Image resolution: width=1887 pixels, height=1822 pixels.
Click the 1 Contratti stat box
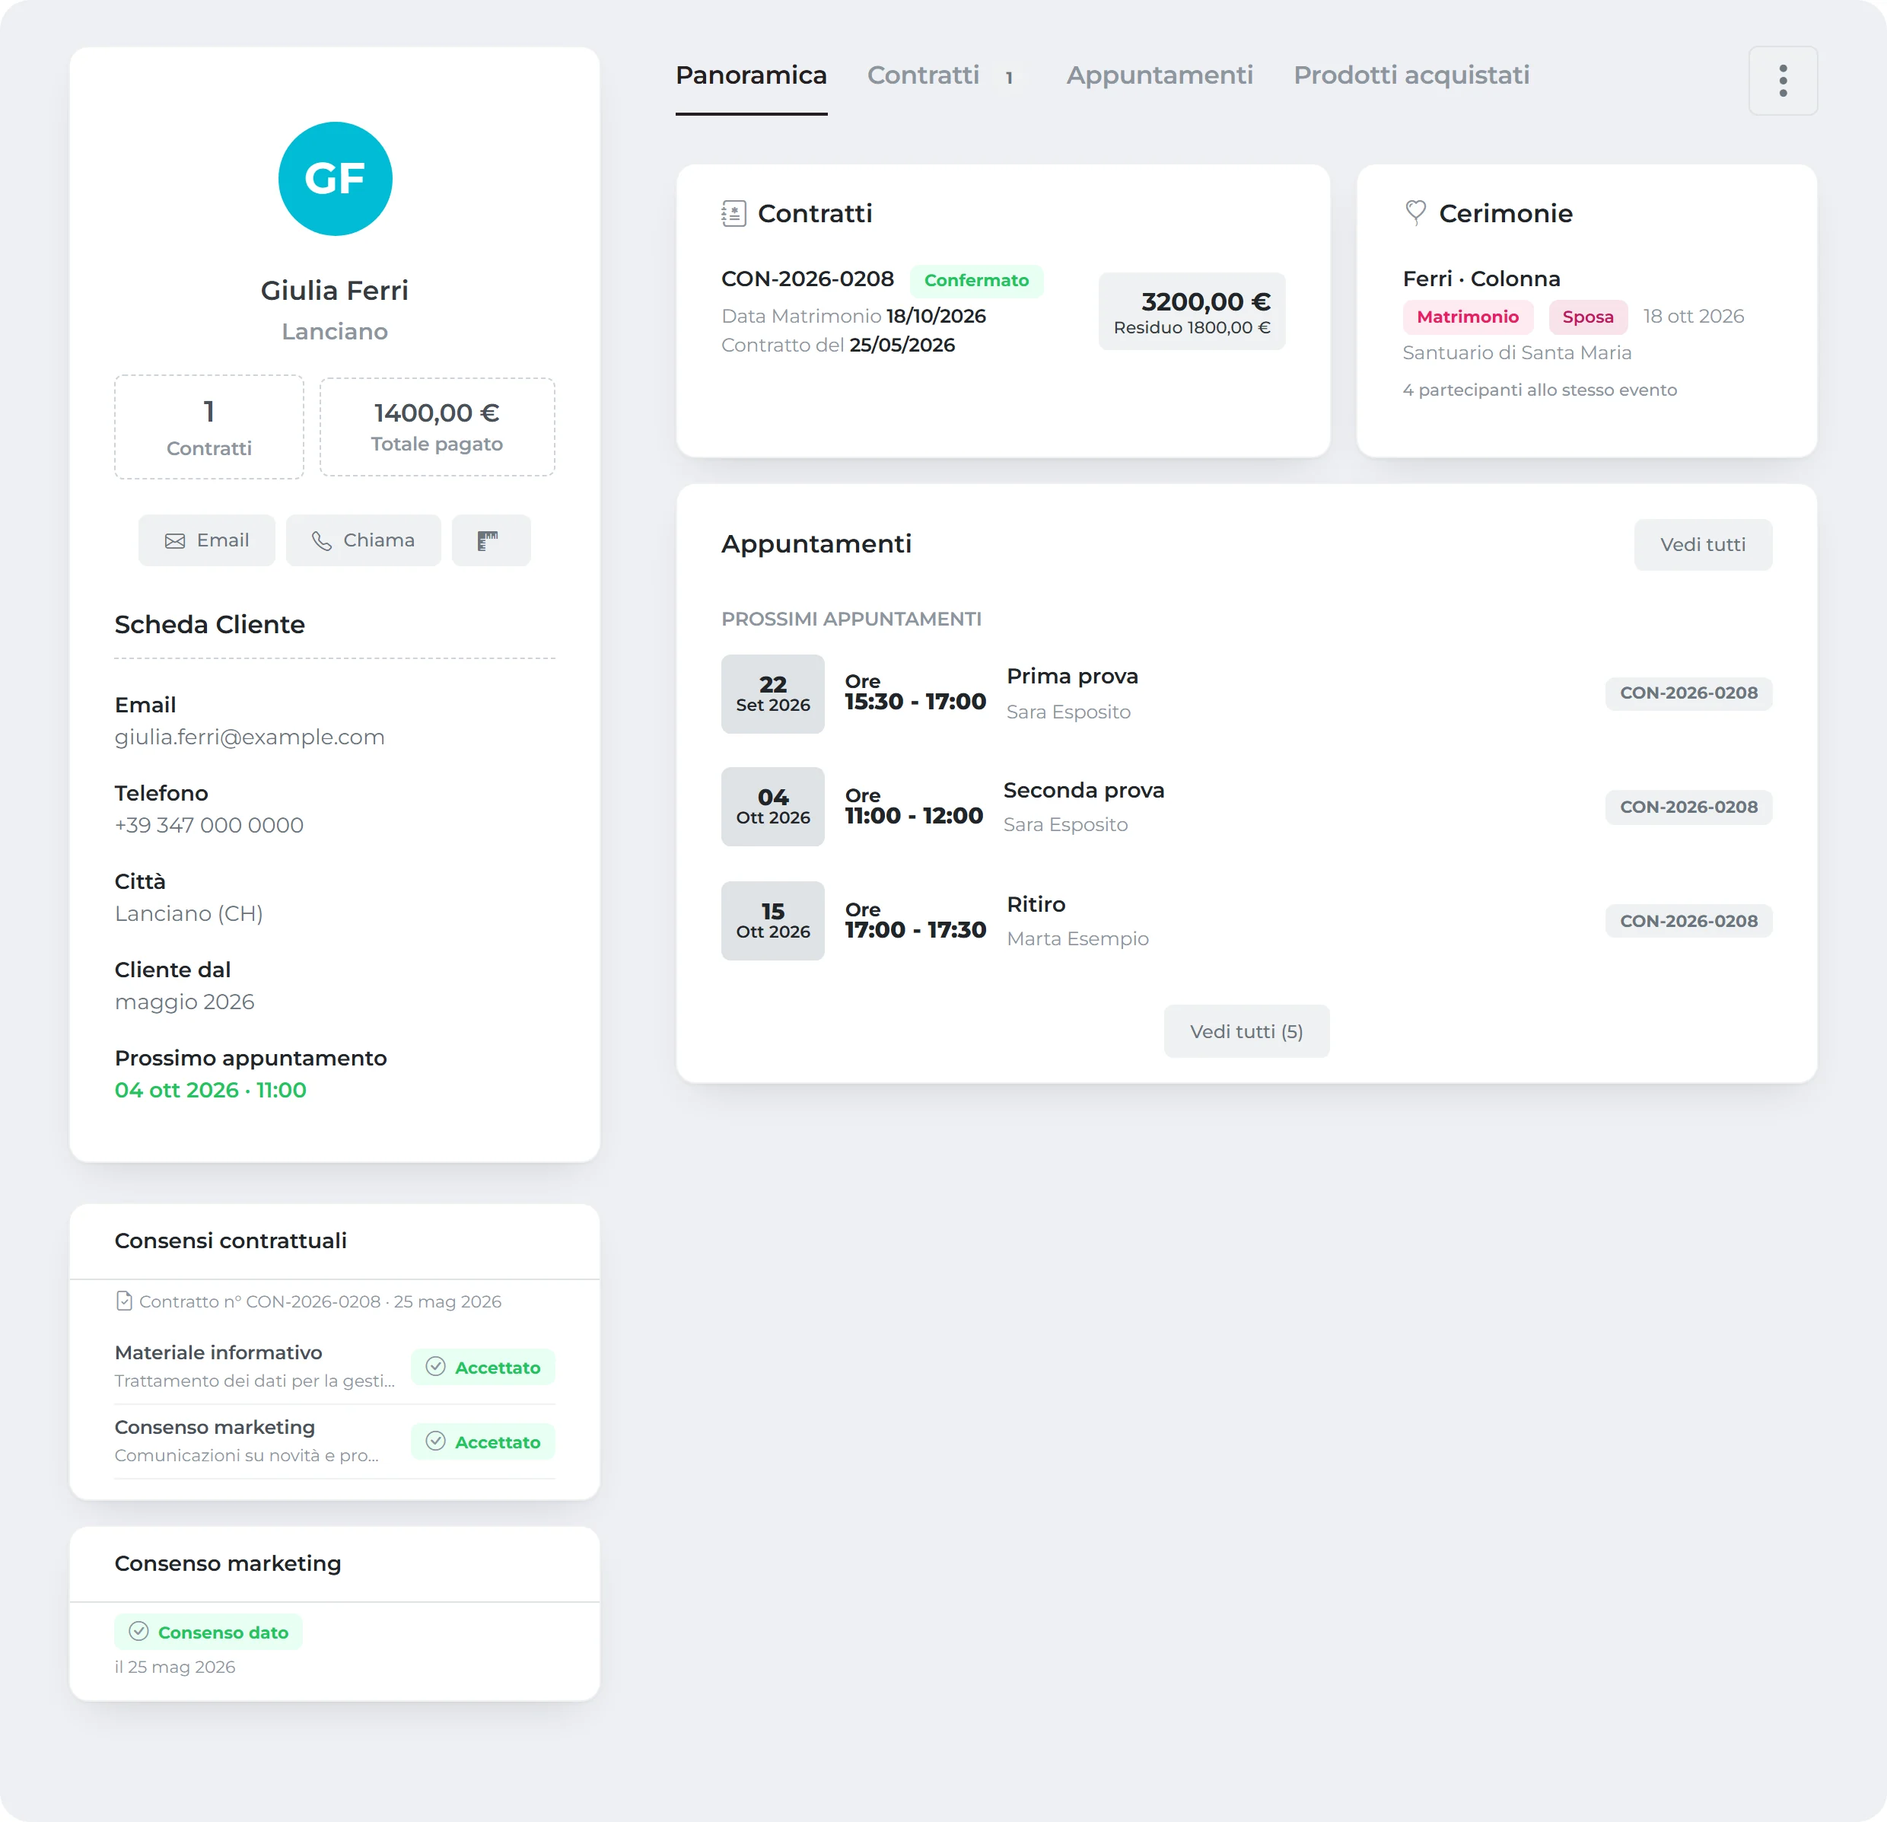209,427
